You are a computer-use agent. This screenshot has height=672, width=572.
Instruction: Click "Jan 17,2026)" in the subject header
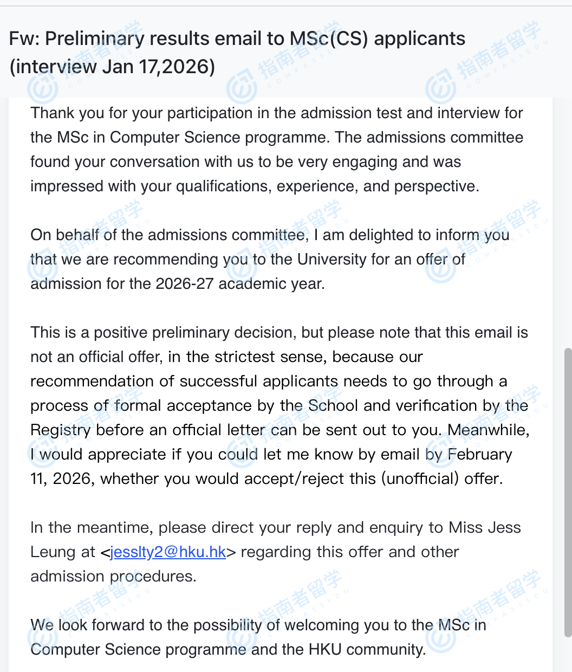click(158, 67)
